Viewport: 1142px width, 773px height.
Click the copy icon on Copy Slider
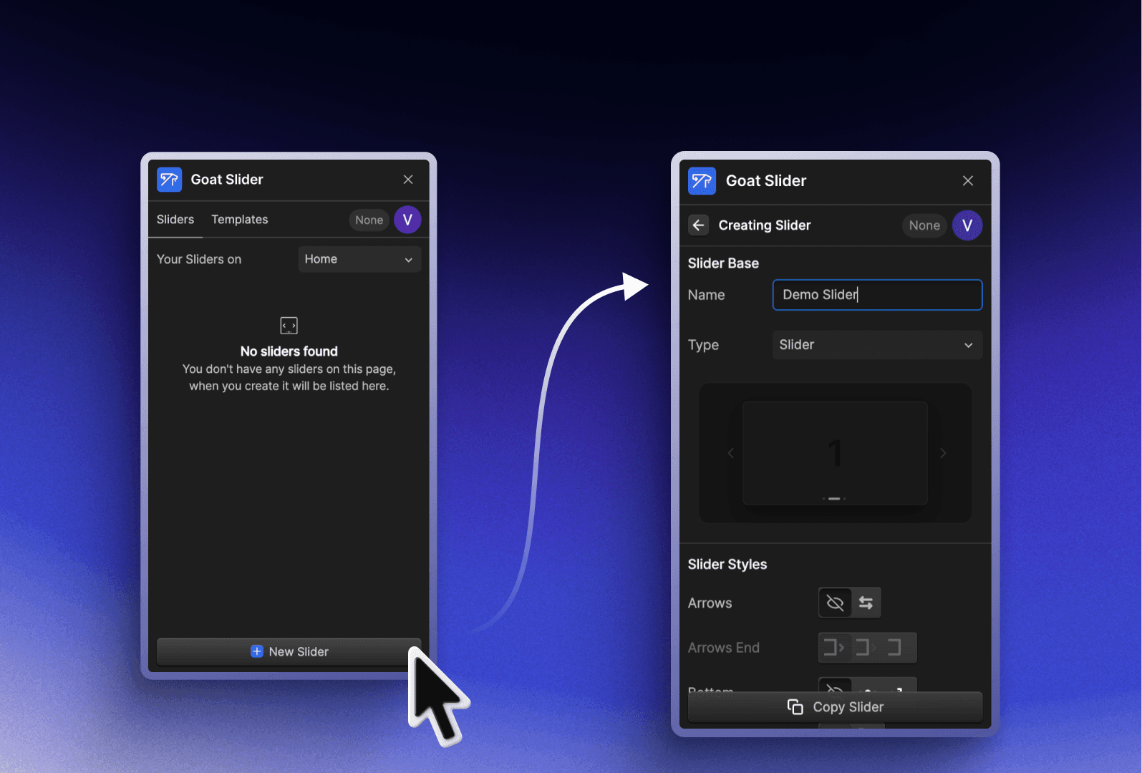click(795, 707)
